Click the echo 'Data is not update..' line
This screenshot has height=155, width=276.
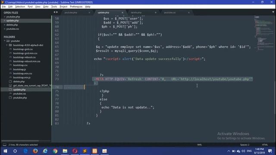[x=128, y=107]
